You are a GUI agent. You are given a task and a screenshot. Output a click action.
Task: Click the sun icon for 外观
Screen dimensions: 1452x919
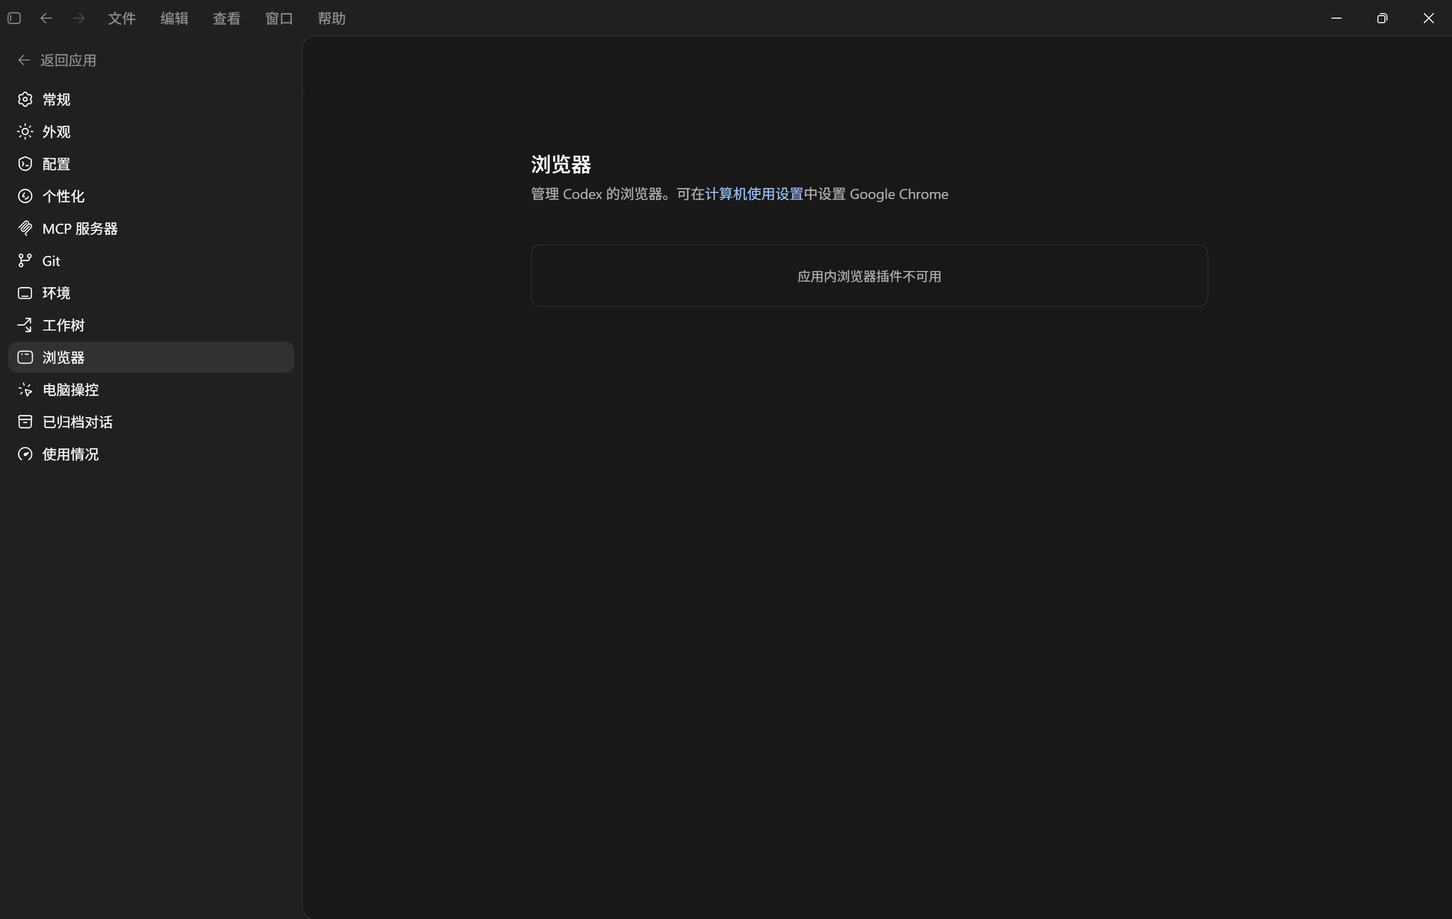[25, 132]
